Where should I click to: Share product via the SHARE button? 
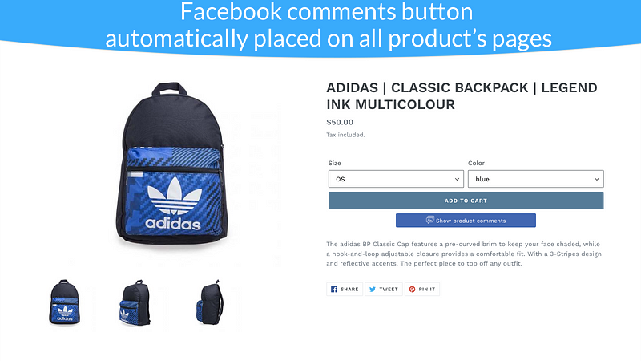coord(345,290)
